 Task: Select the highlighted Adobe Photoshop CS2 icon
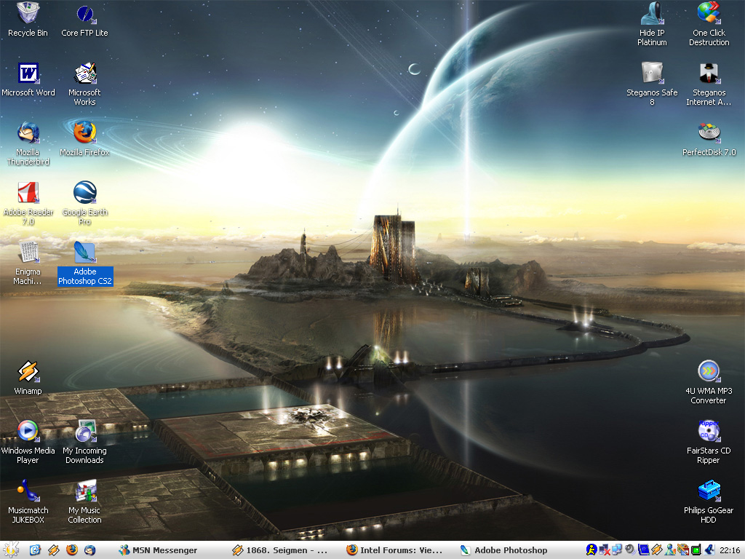(x=84, y=253)
